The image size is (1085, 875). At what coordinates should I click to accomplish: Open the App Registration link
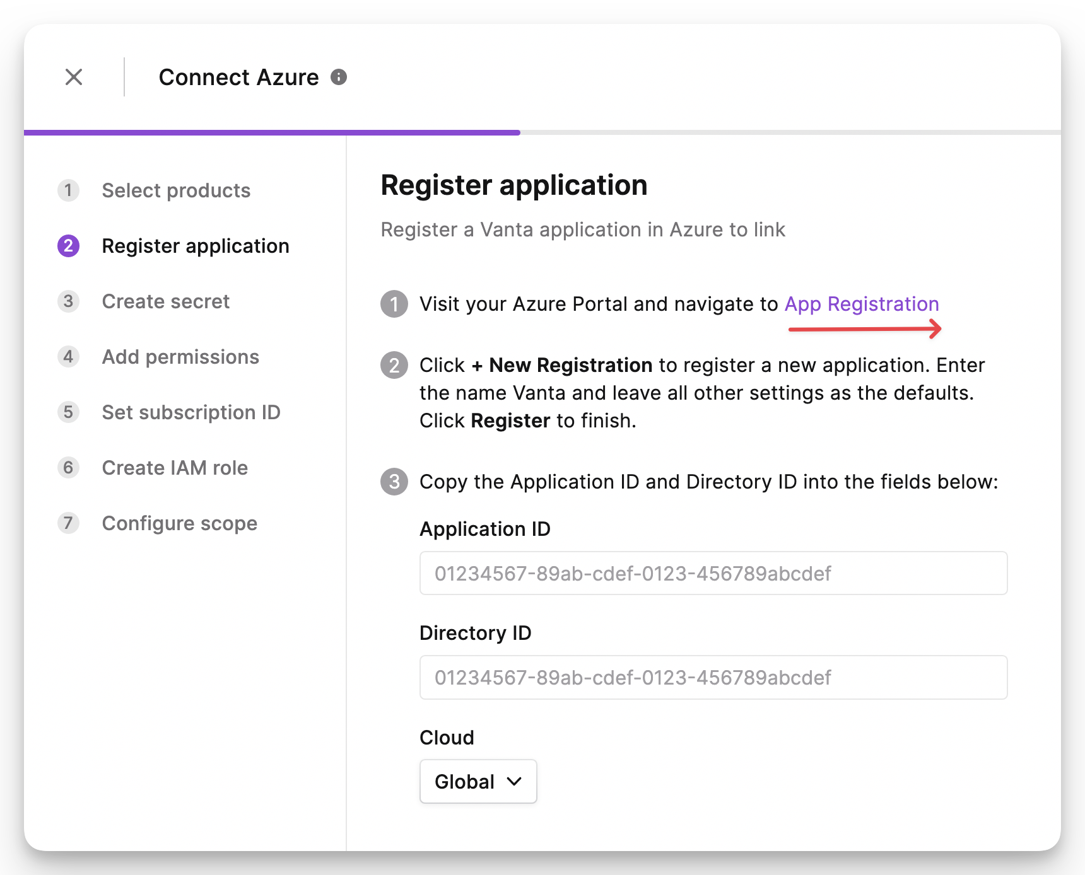[862, 304]
